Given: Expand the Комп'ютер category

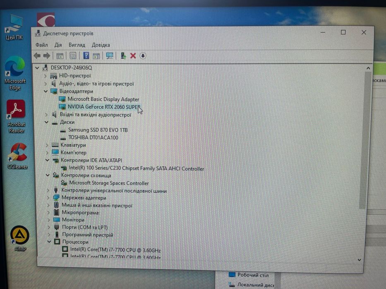Looking at the screenshot, I should click(47, 153).
